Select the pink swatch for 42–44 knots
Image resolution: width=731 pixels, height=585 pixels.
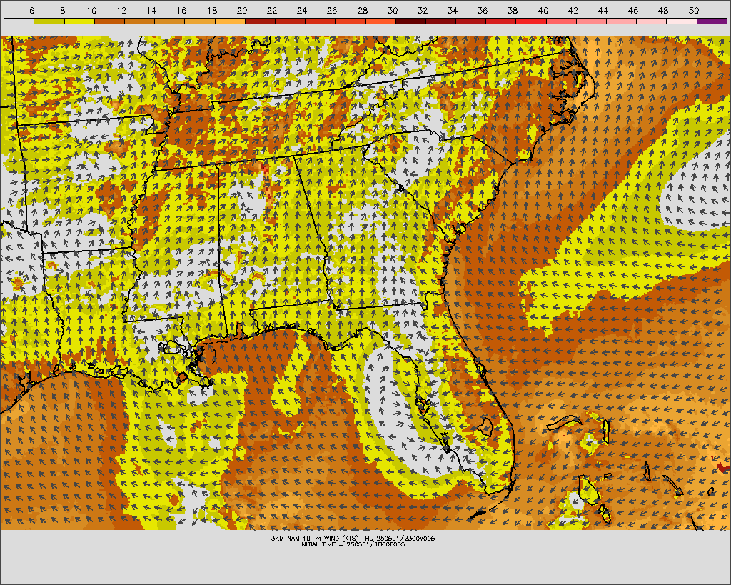click(592, 21)
